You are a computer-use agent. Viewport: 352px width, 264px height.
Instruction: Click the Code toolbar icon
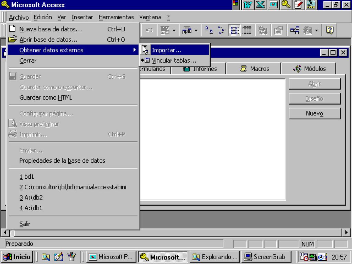[x=262, y=30]
